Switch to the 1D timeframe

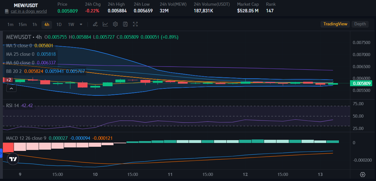59,24
